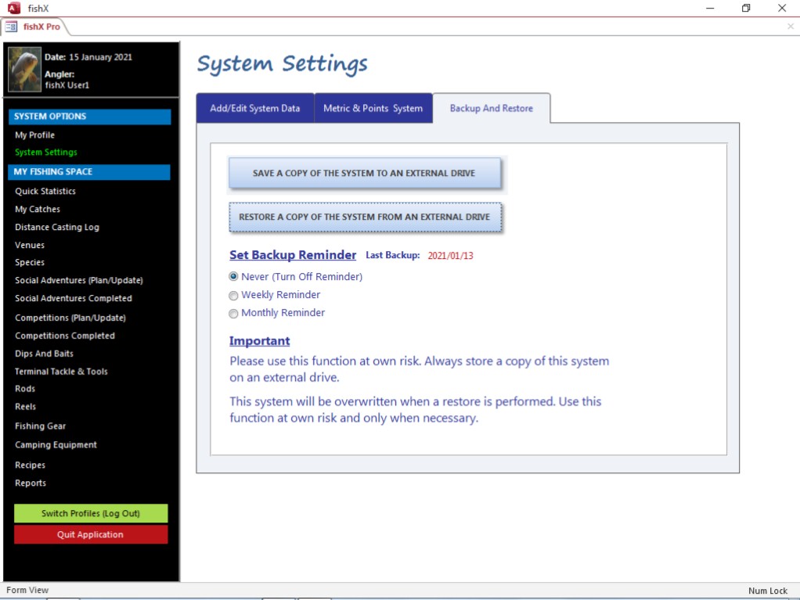Navigate to Quick Statistics
Viewport: 800px width, 600px height.
coord(45,192)
